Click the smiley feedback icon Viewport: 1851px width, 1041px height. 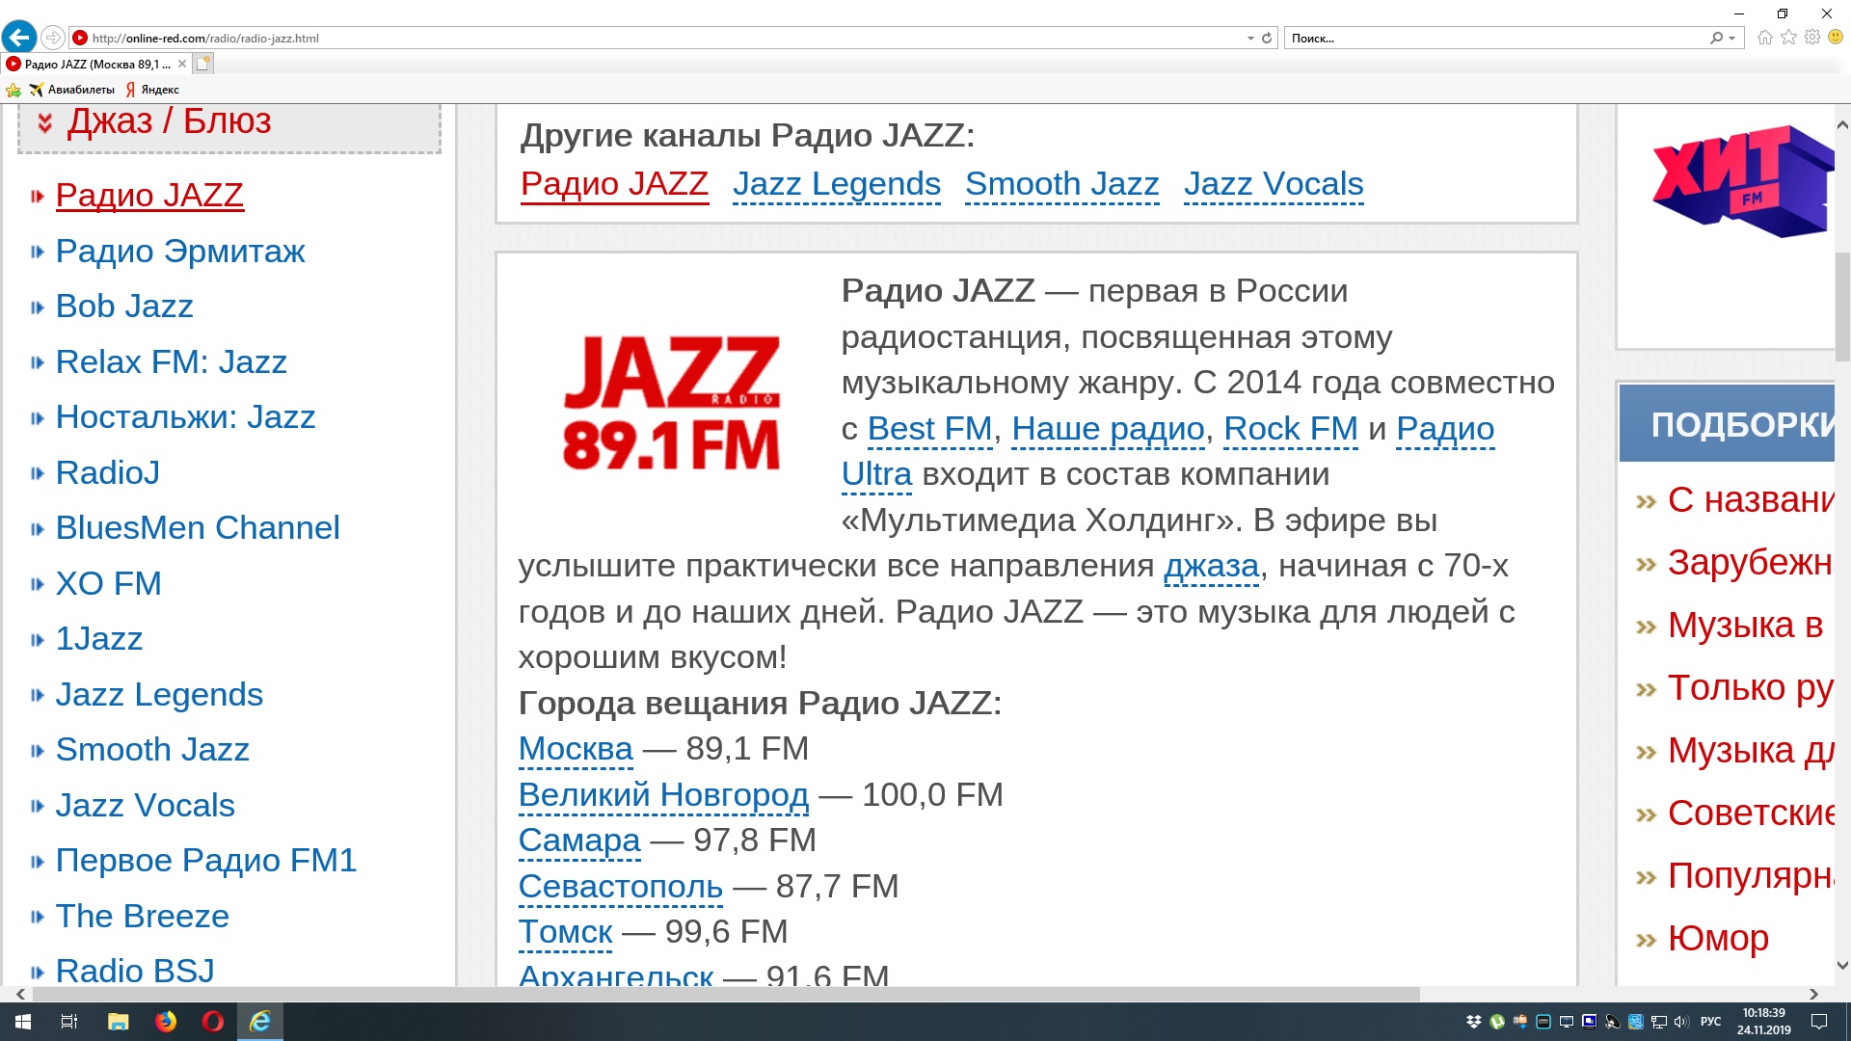click(x=1836, y=38)
